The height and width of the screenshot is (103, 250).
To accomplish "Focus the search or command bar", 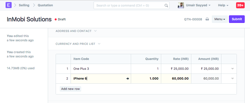I will pos(129,5).
